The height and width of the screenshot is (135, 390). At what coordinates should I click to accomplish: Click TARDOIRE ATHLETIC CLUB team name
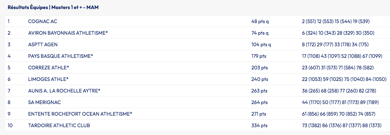(59, 126)
